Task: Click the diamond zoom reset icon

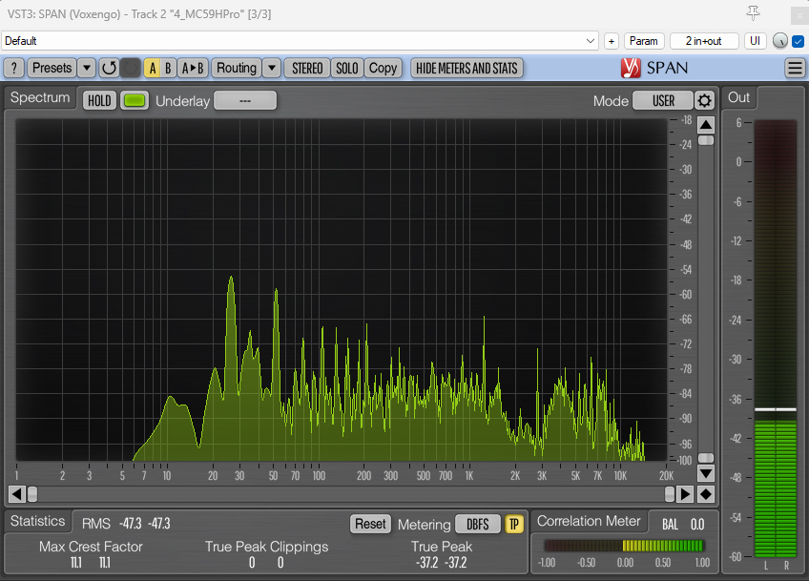Action: [706, 494]
